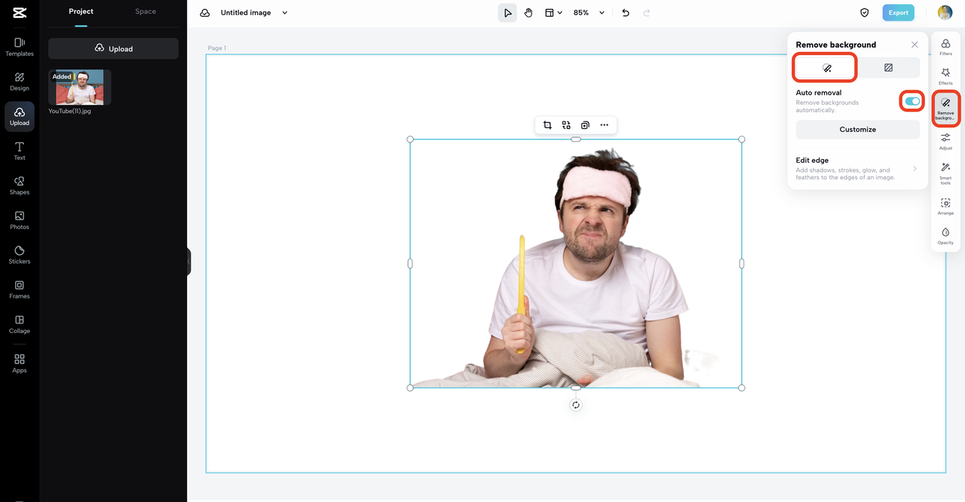The image size is (965, 502).
Task: Open Smart tools in right sidebar
Action: pyautogui.click(x=945, y=174)
